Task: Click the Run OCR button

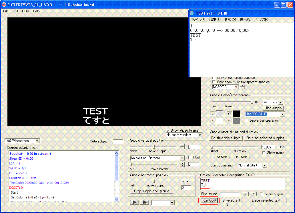Action: click(x=209, y=200)
